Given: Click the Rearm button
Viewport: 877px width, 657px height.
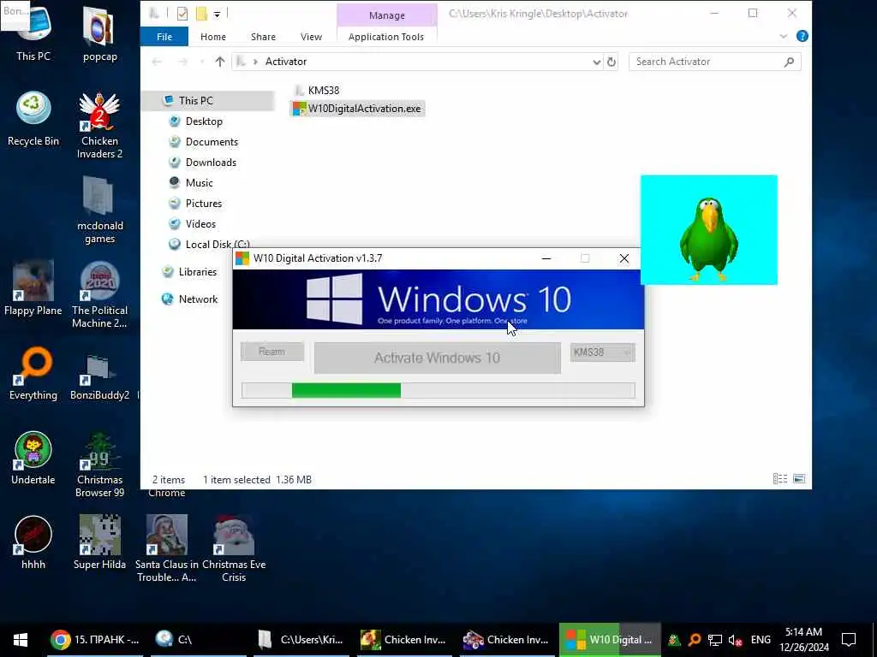Looking at the screenshot, I should tap(271, 352).
